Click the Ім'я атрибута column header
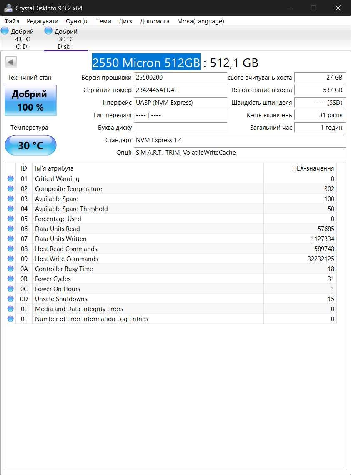The height and width of the screenshot is (475, 351). click(x=148, y=168)
